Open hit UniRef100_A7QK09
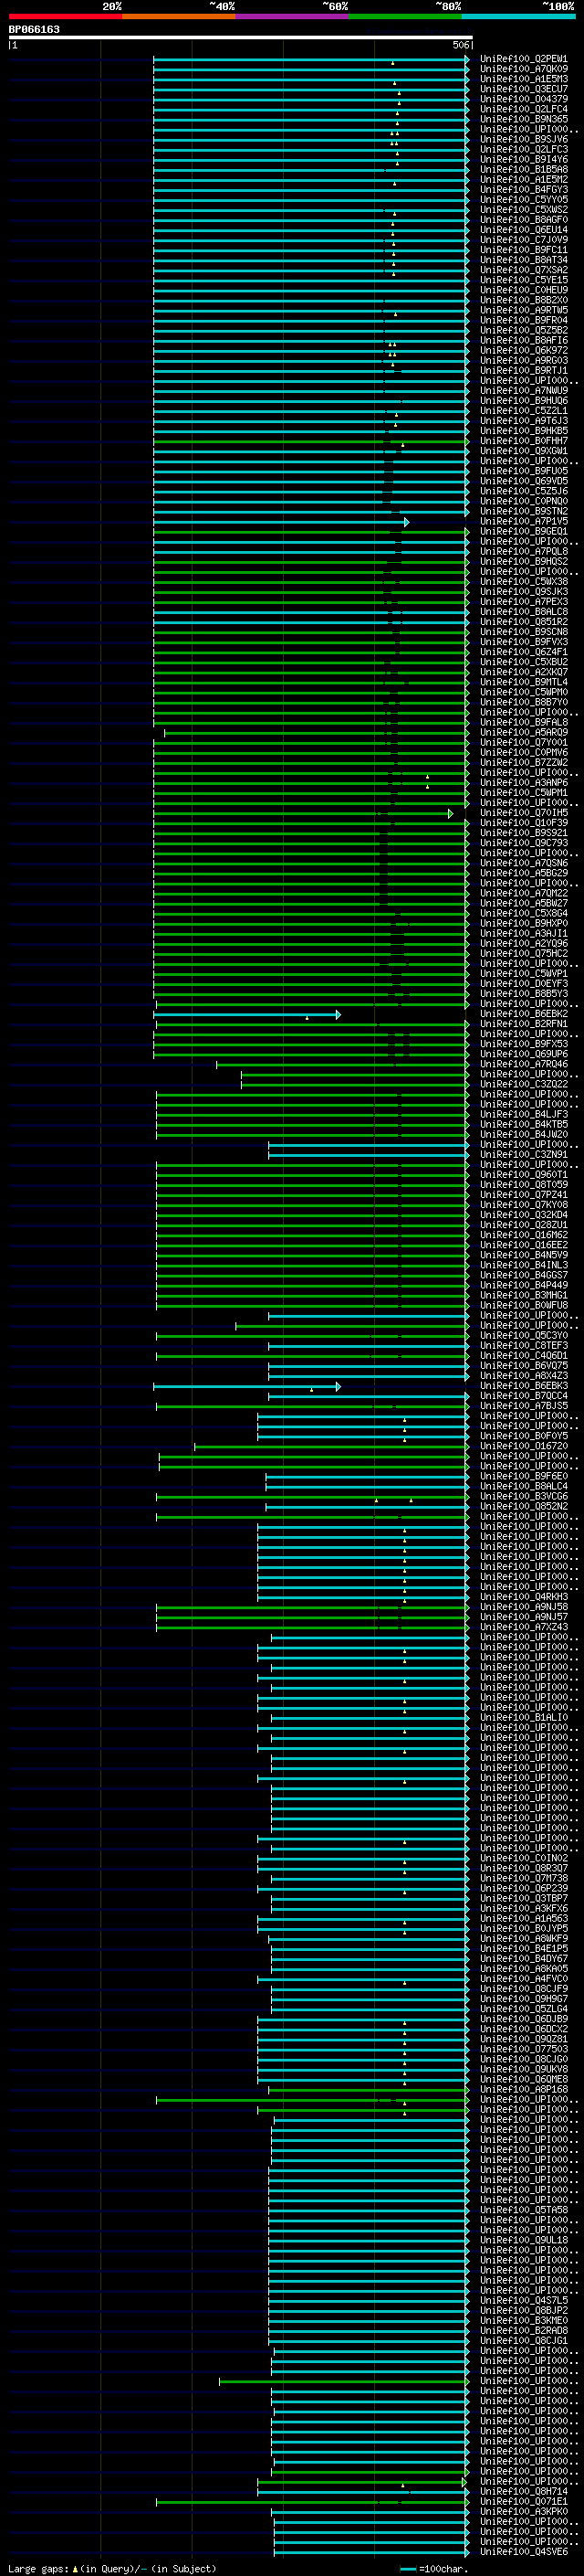 pyautogui.click(x=523, y=69)
